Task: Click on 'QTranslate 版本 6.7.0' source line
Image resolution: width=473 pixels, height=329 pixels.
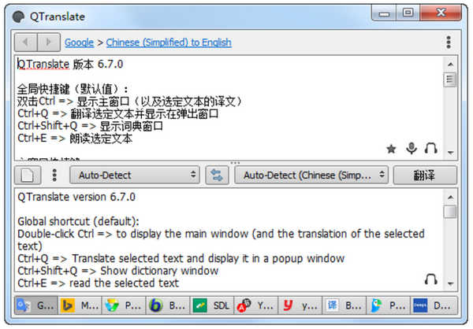Action: (70, 65)
